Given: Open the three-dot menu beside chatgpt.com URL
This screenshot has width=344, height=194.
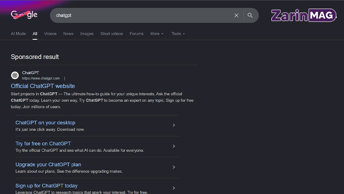Looking at the screenshot, I should pos(64,78).
